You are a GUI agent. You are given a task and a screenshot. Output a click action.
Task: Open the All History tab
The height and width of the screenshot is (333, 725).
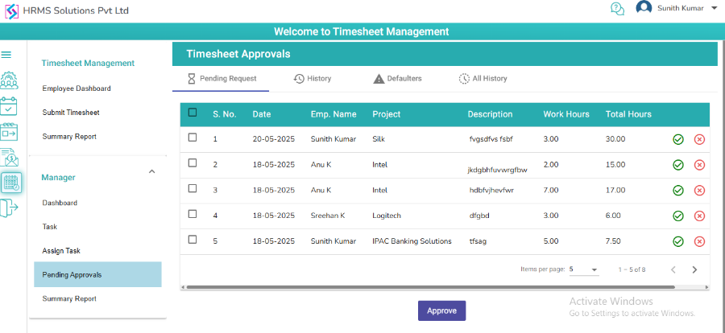pos(483,79)
